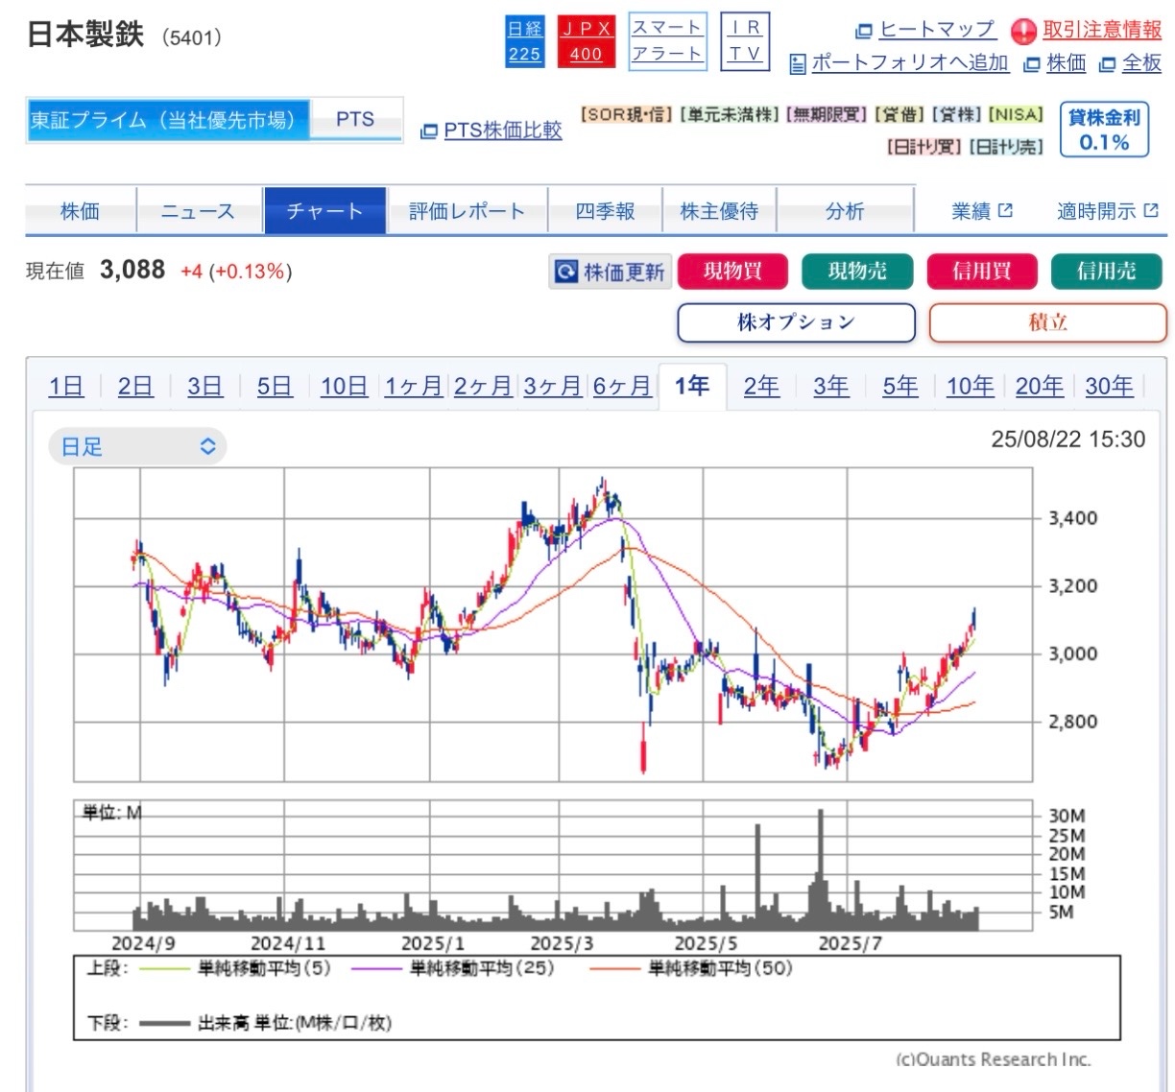
Task: Select the 2年 chart period
Action: coord(761,387)
